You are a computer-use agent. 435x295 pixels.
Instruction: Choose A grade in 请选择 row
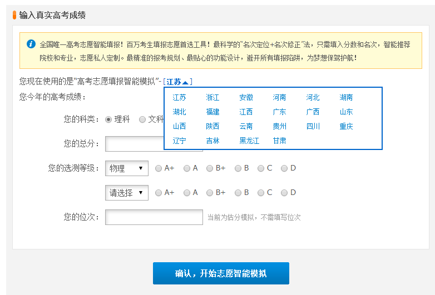[x=187, y=193]
